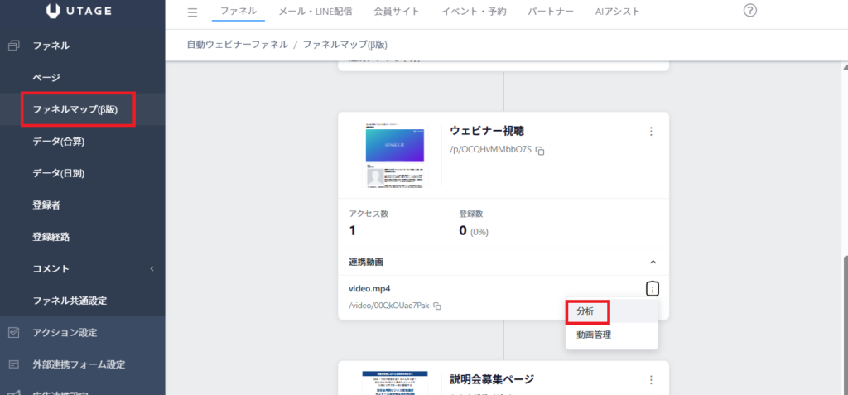This screenshot has height=395, width=848.
Task: Click the ウェビナー視聴 page thumbnail
Action: tap(395, 156)
